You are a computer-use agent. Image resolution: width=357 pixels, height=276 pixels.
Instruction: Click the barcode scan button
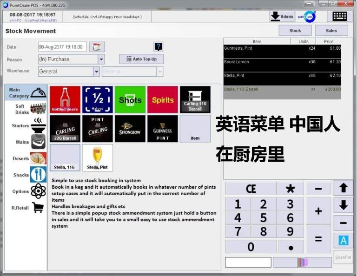pyautogui.click(x=302, y=262)
